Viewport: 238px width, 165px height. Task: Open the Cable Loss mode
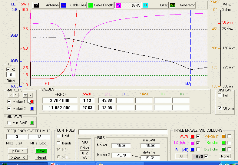73,5
